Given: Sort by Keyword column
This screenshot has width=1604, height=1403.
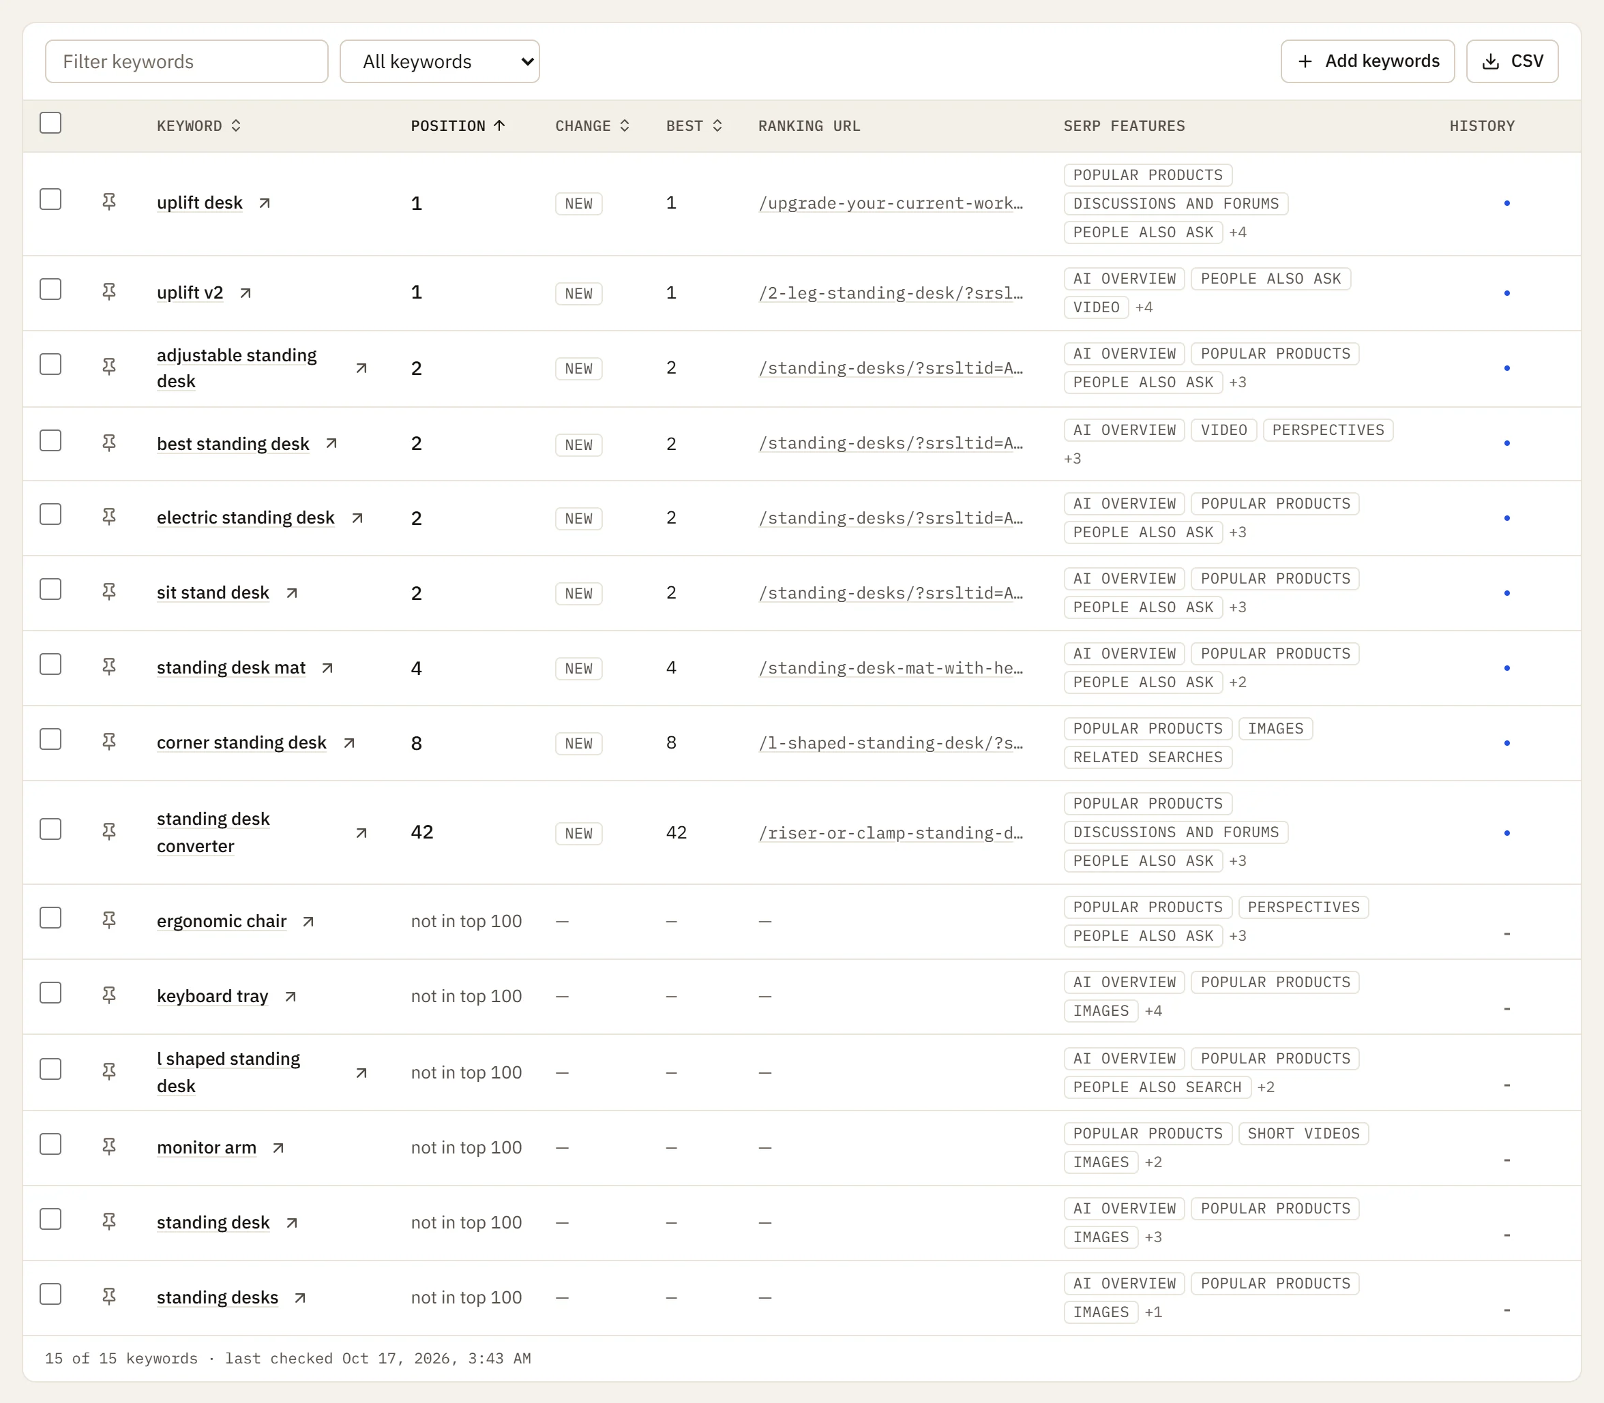Looking at the screenshot, I should (x=198, y=125).
